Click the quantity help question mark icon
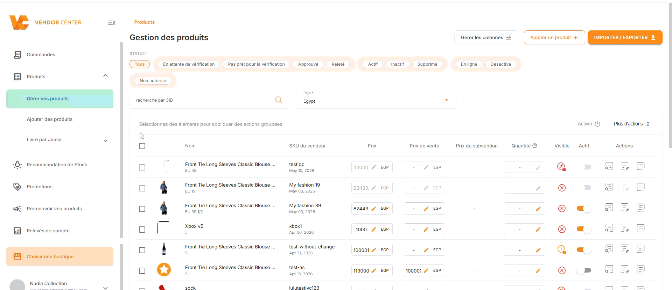 535,146
